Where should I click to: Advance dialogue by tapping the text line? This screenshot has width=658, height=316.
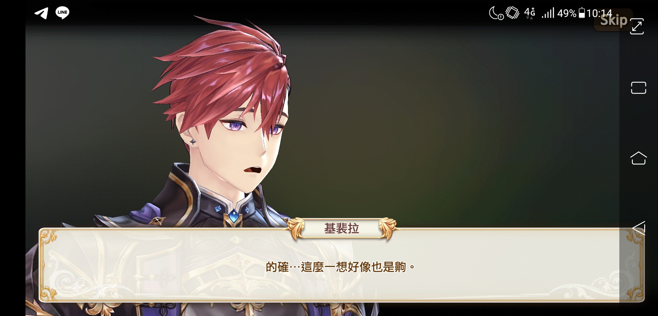[x=340, y=267]
